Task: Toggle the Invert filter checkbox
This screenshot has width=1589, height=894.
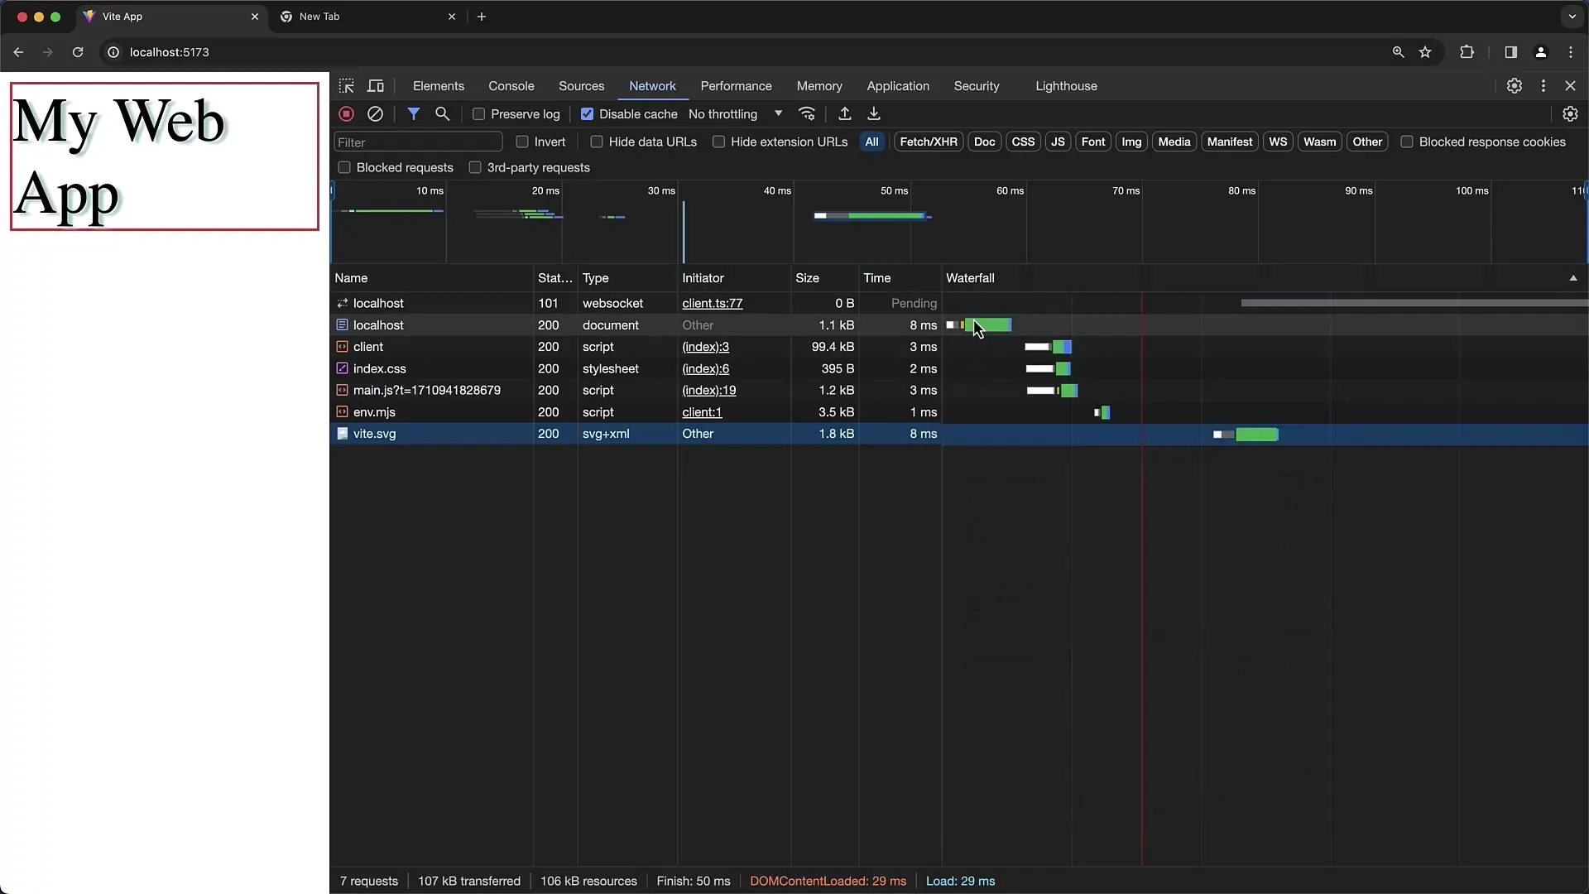Action: 521,142
